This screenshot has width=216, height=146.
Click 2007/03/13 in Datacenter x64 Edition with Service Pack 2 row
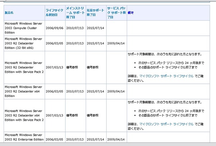tap(54, 115)
